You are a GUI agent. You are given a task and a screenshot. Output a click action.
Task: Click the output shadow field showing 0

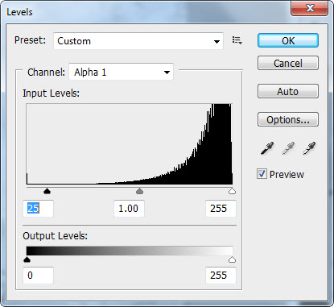38,276
